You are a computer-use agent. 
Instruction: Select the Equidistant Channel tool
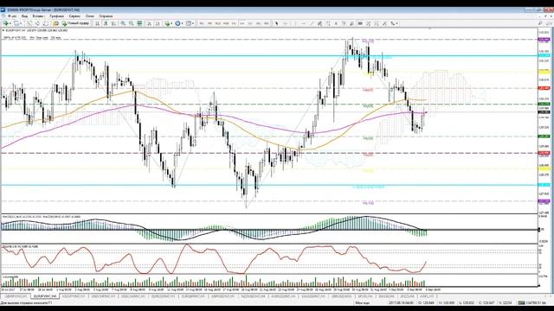[319, 23]
